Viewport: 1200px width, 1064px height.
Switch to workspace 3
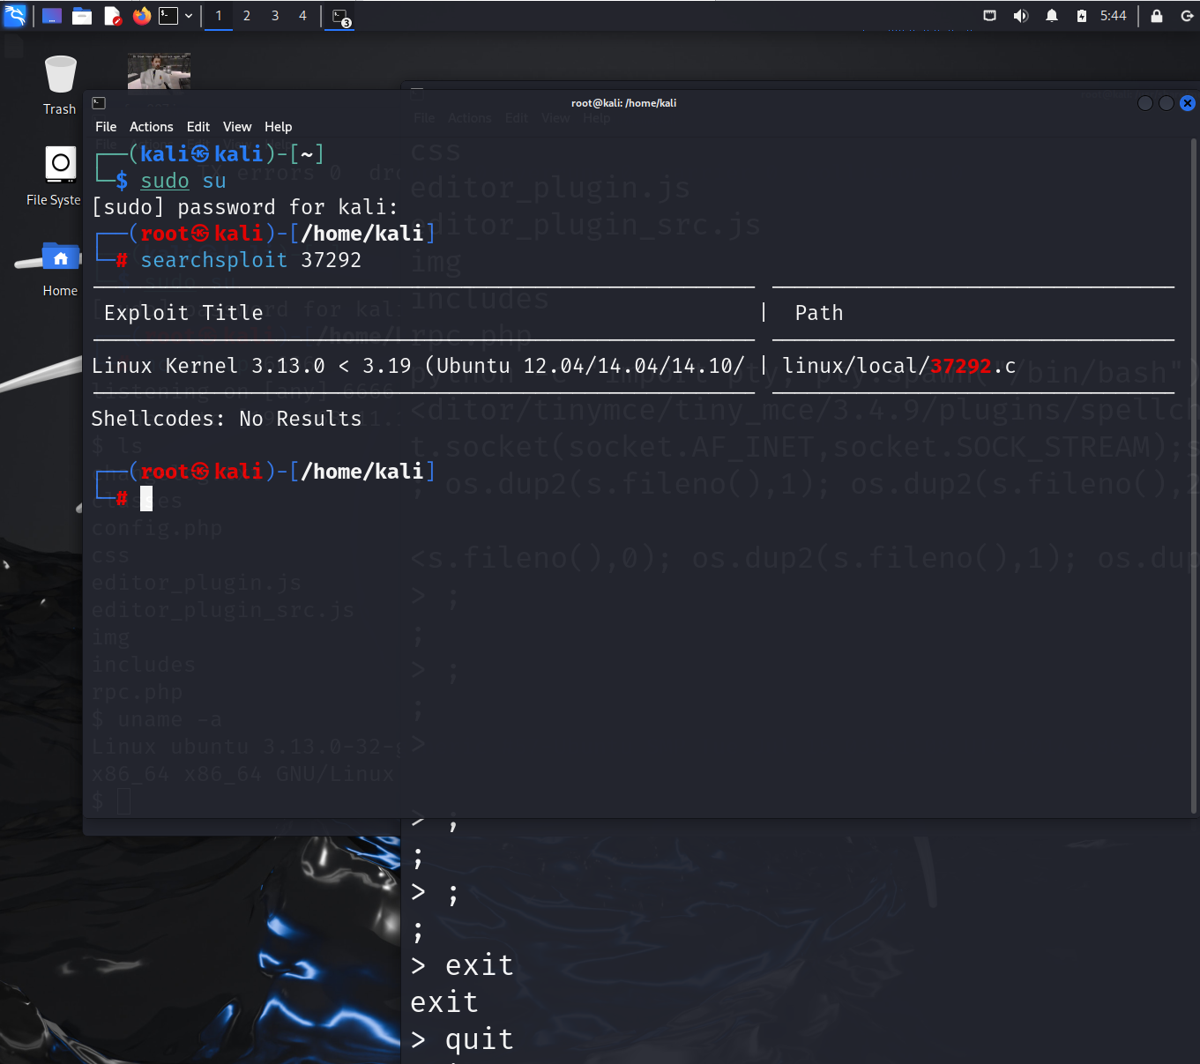pyautogui.click(x=275, y=16)
